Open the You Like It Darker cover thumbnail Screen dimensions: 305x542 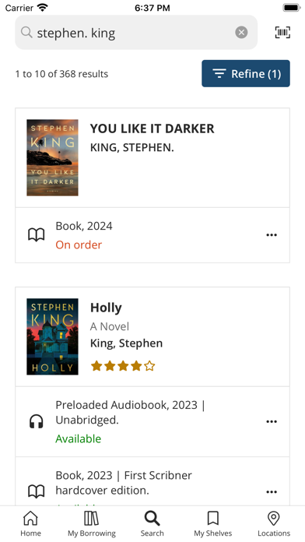[52, 157]
